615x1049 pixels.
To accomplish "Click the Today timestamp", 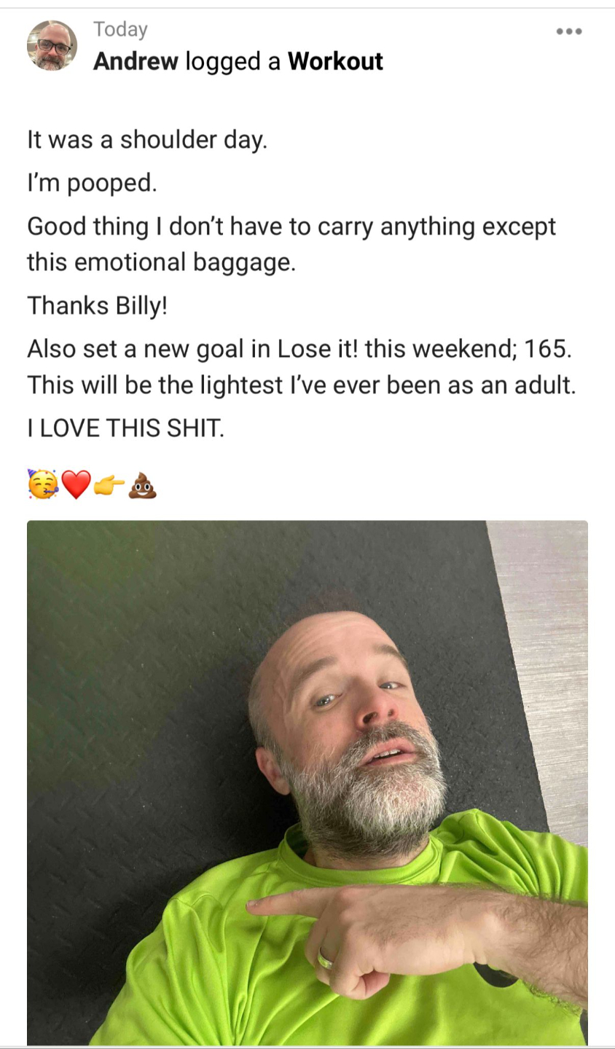I will (x=120, y=29).
